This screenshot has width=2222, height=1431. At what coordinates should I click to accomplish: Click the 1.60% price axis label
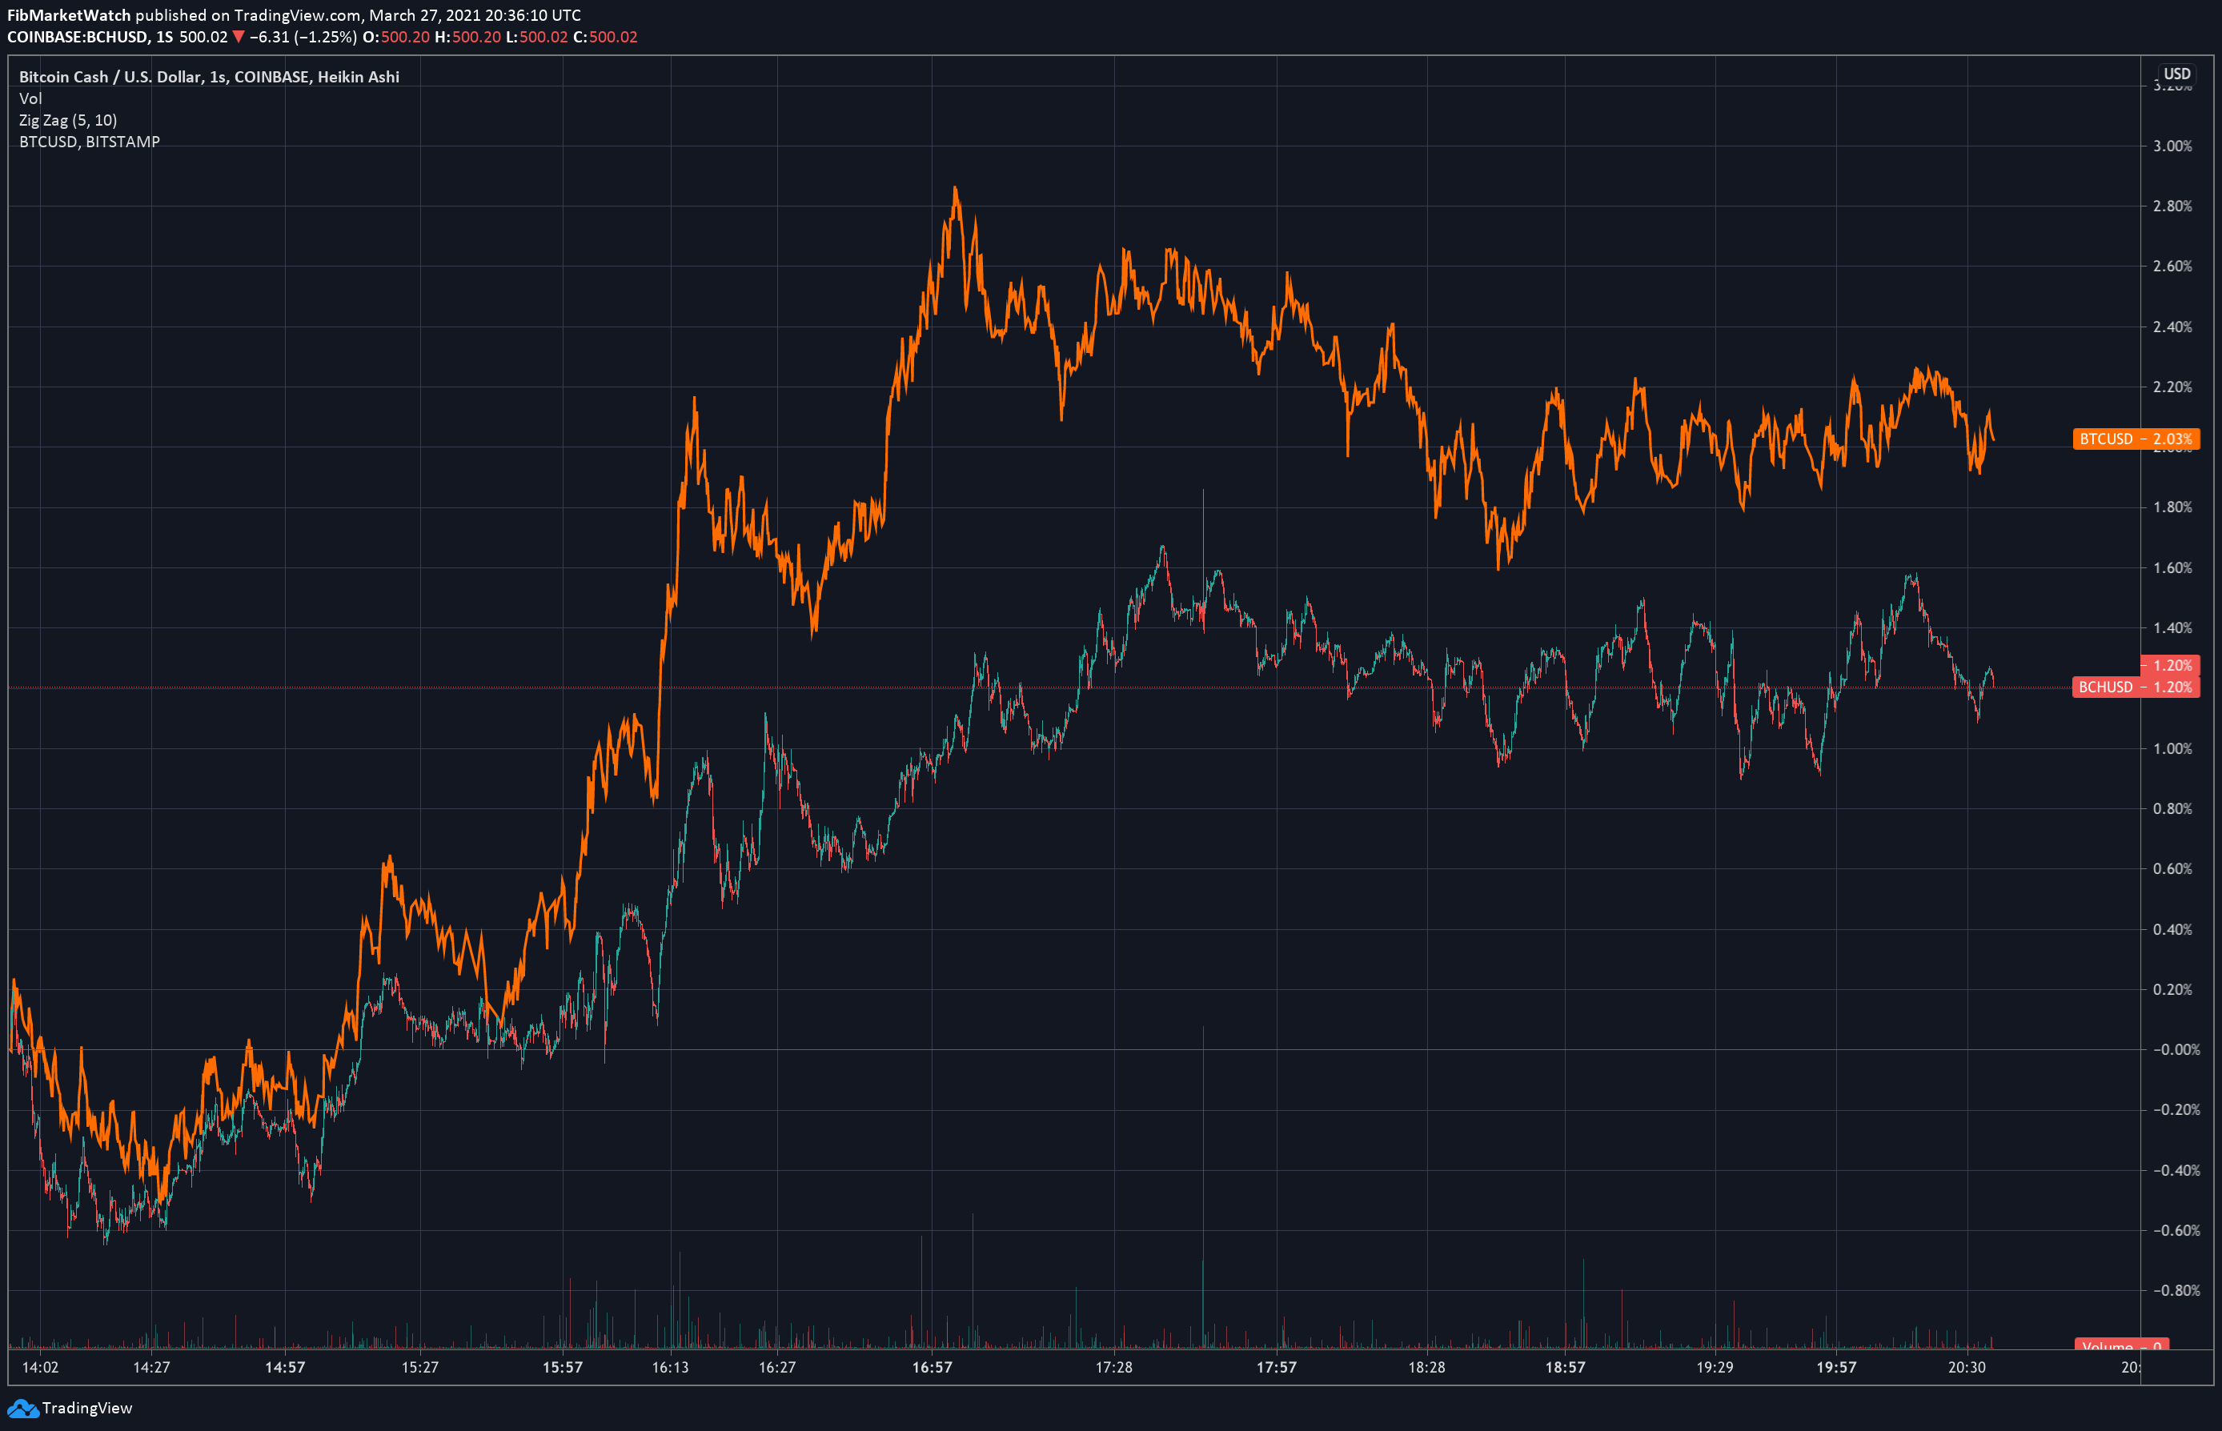[2172, 567]
